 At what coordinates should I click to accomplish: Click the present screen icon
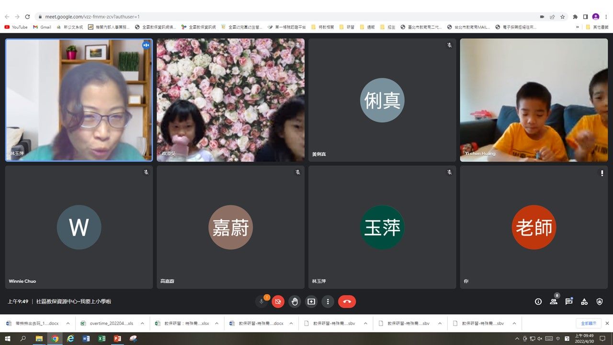(311, 301)
